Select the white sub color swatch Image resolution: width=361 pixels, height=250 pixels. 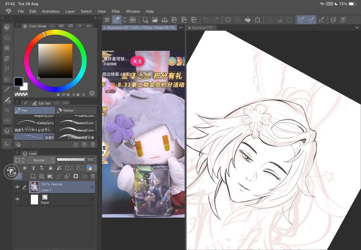tap(25, 88)
